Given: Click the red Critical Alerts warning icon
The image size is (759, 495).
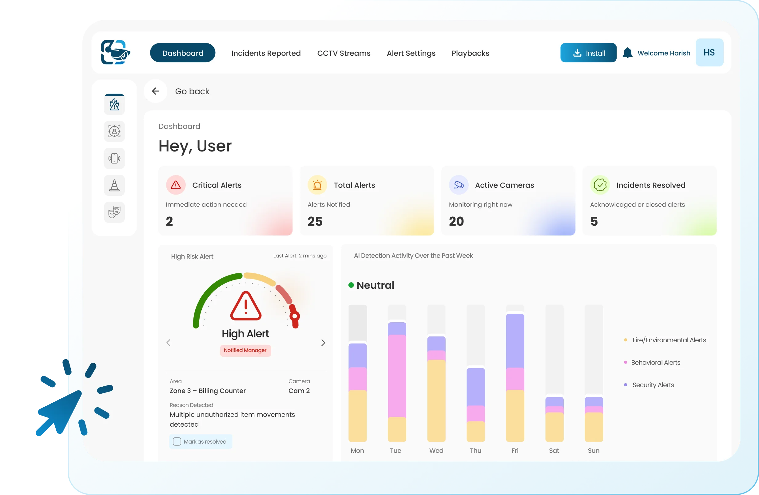Looking at the screenshot, I should 176,185.
